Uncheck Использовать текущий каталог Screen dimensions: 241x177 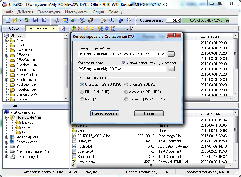tap(124, 63)
